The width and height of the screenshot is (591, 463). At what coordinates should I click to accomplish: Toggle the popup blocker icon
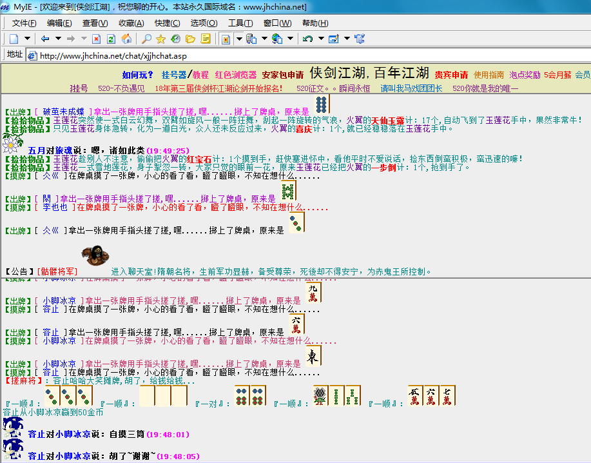[x=226, y=39]
